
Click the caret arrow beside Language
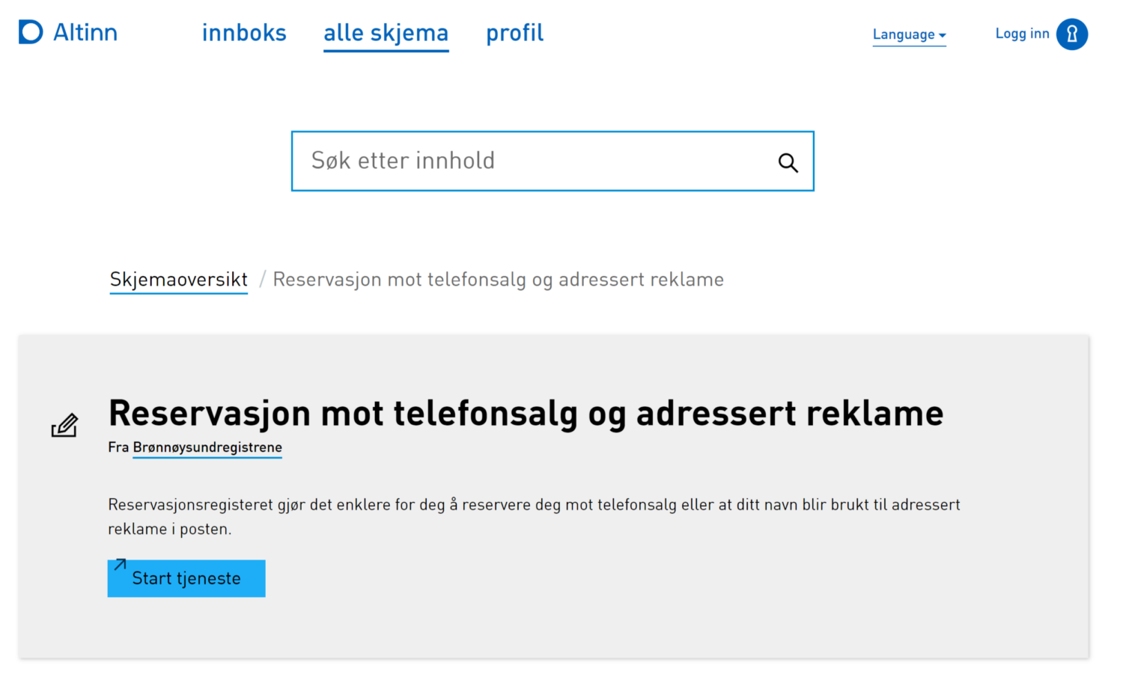coord(943,35)
